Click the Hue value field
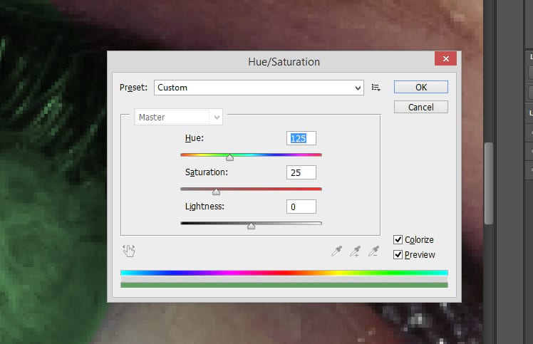 tap(301, 138)
